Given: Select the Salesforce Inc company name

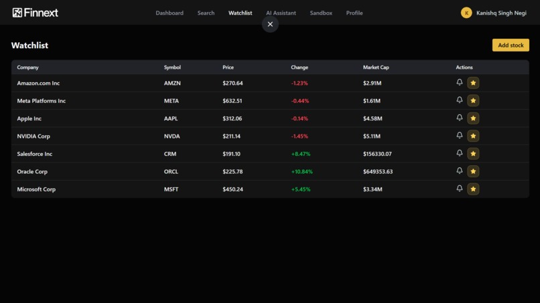Looking at the screenshot, I should coord(35,154).
